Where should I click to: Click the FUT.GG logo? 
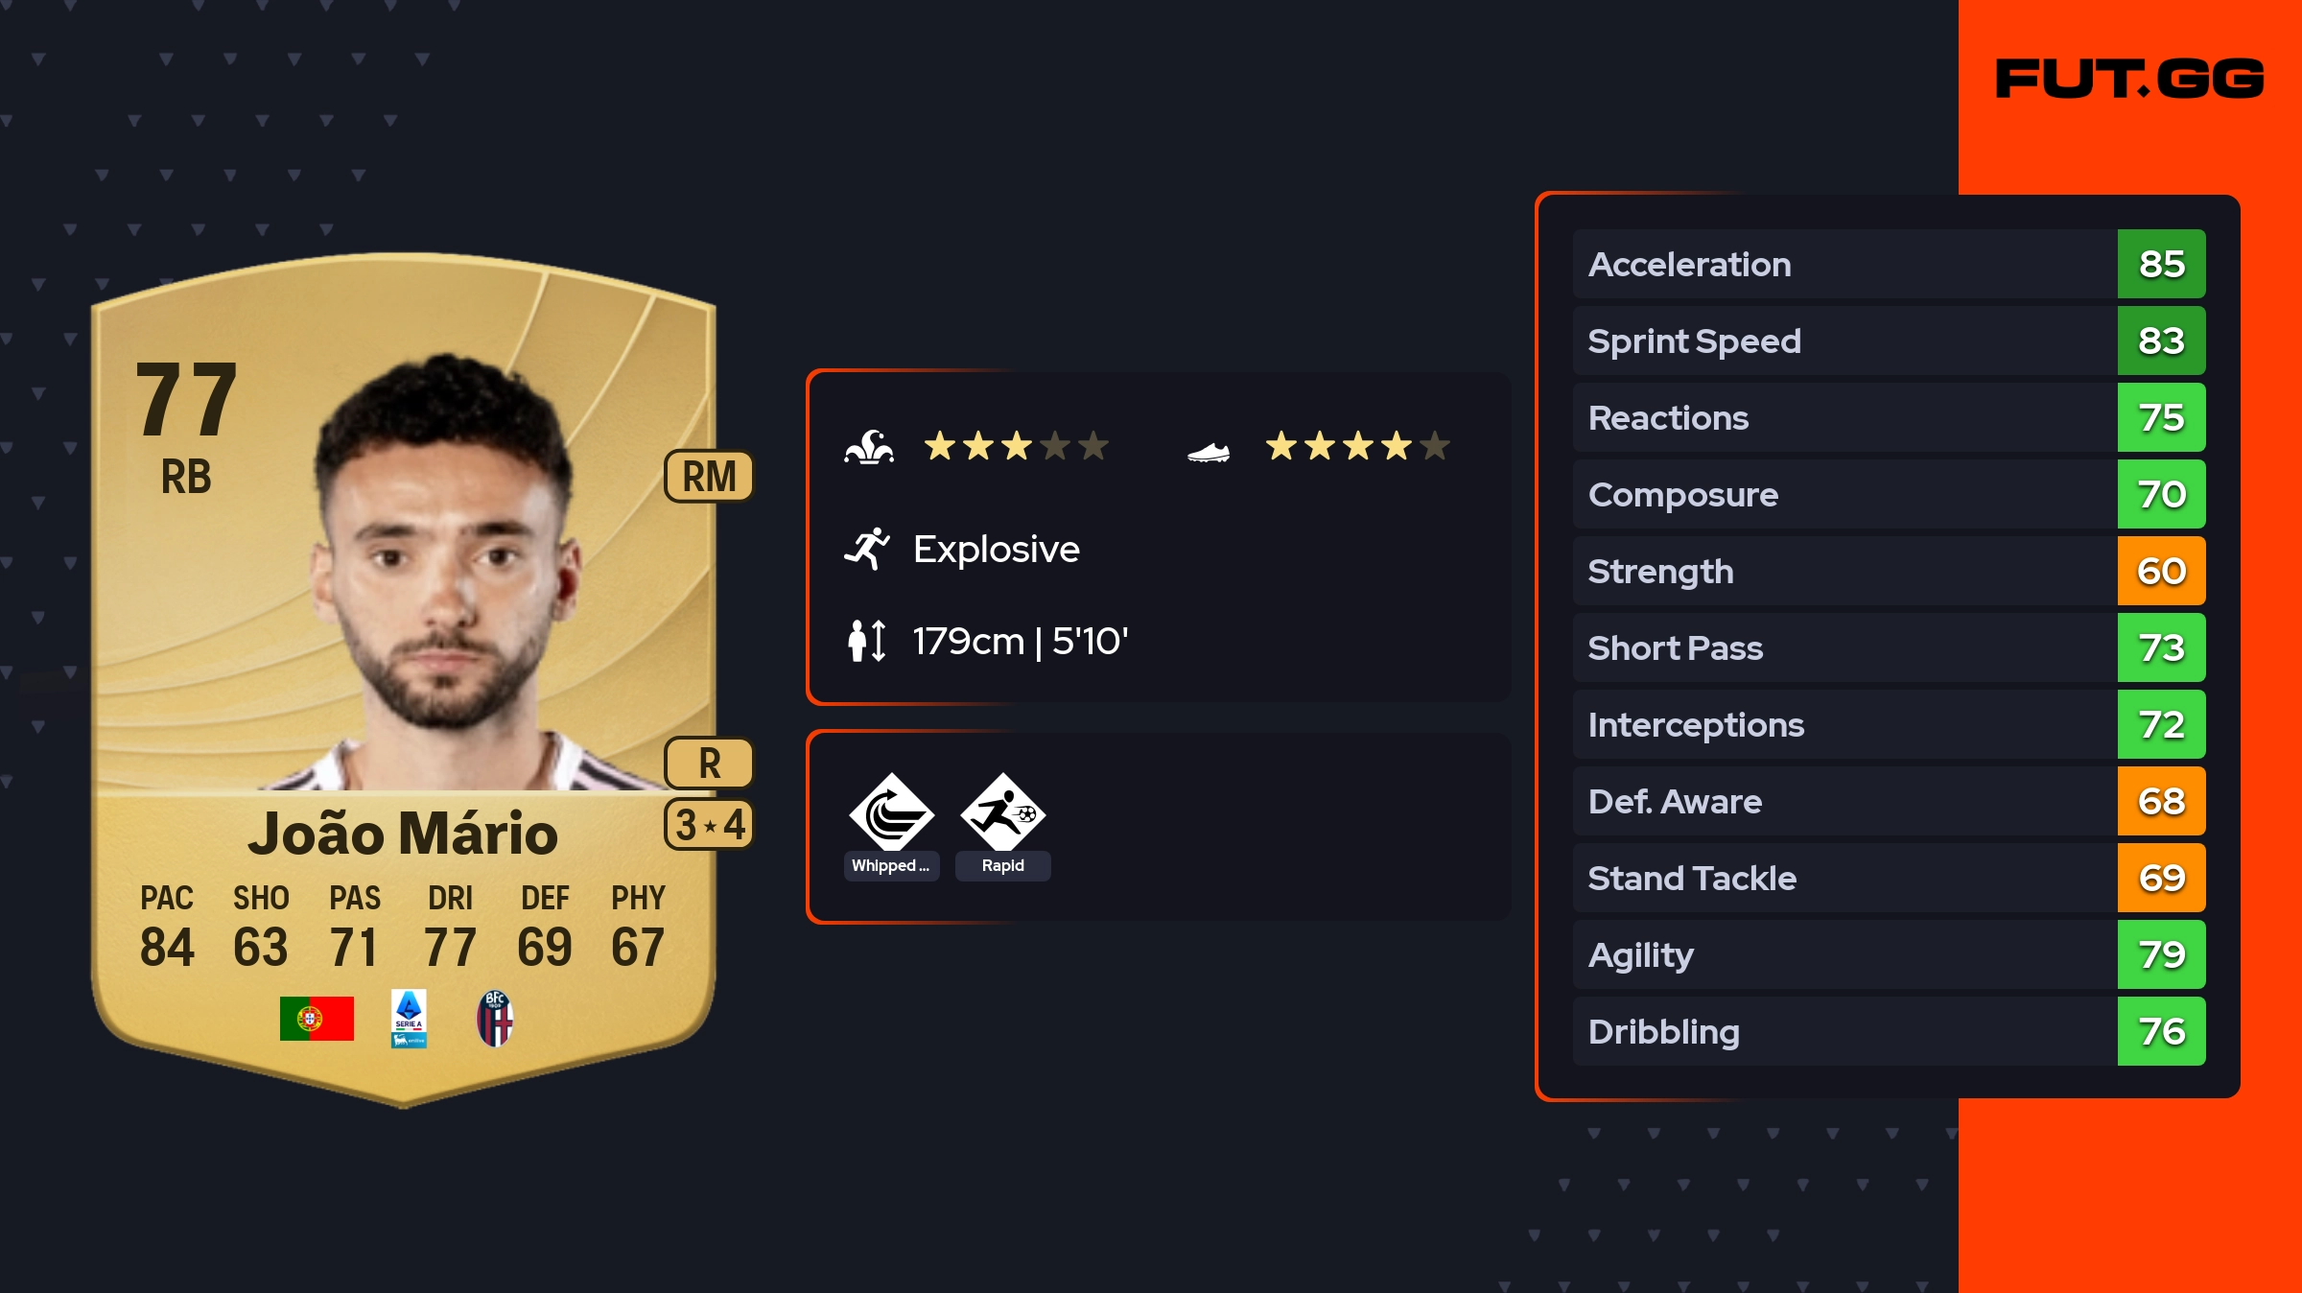pos(2129,79)
